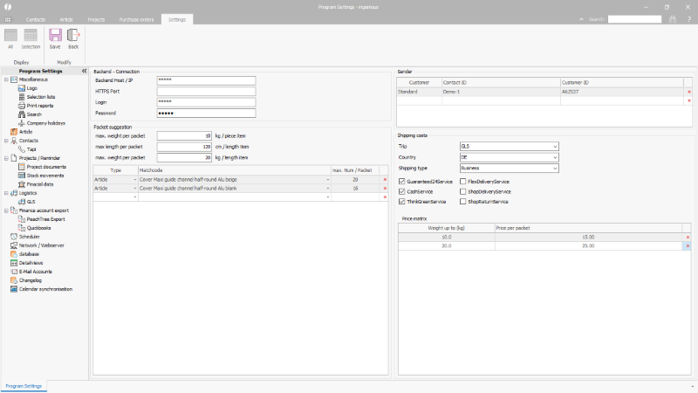Open E-Mail Accounts settings
This screenshot has width=698, height=393.
tap(35, 272)
